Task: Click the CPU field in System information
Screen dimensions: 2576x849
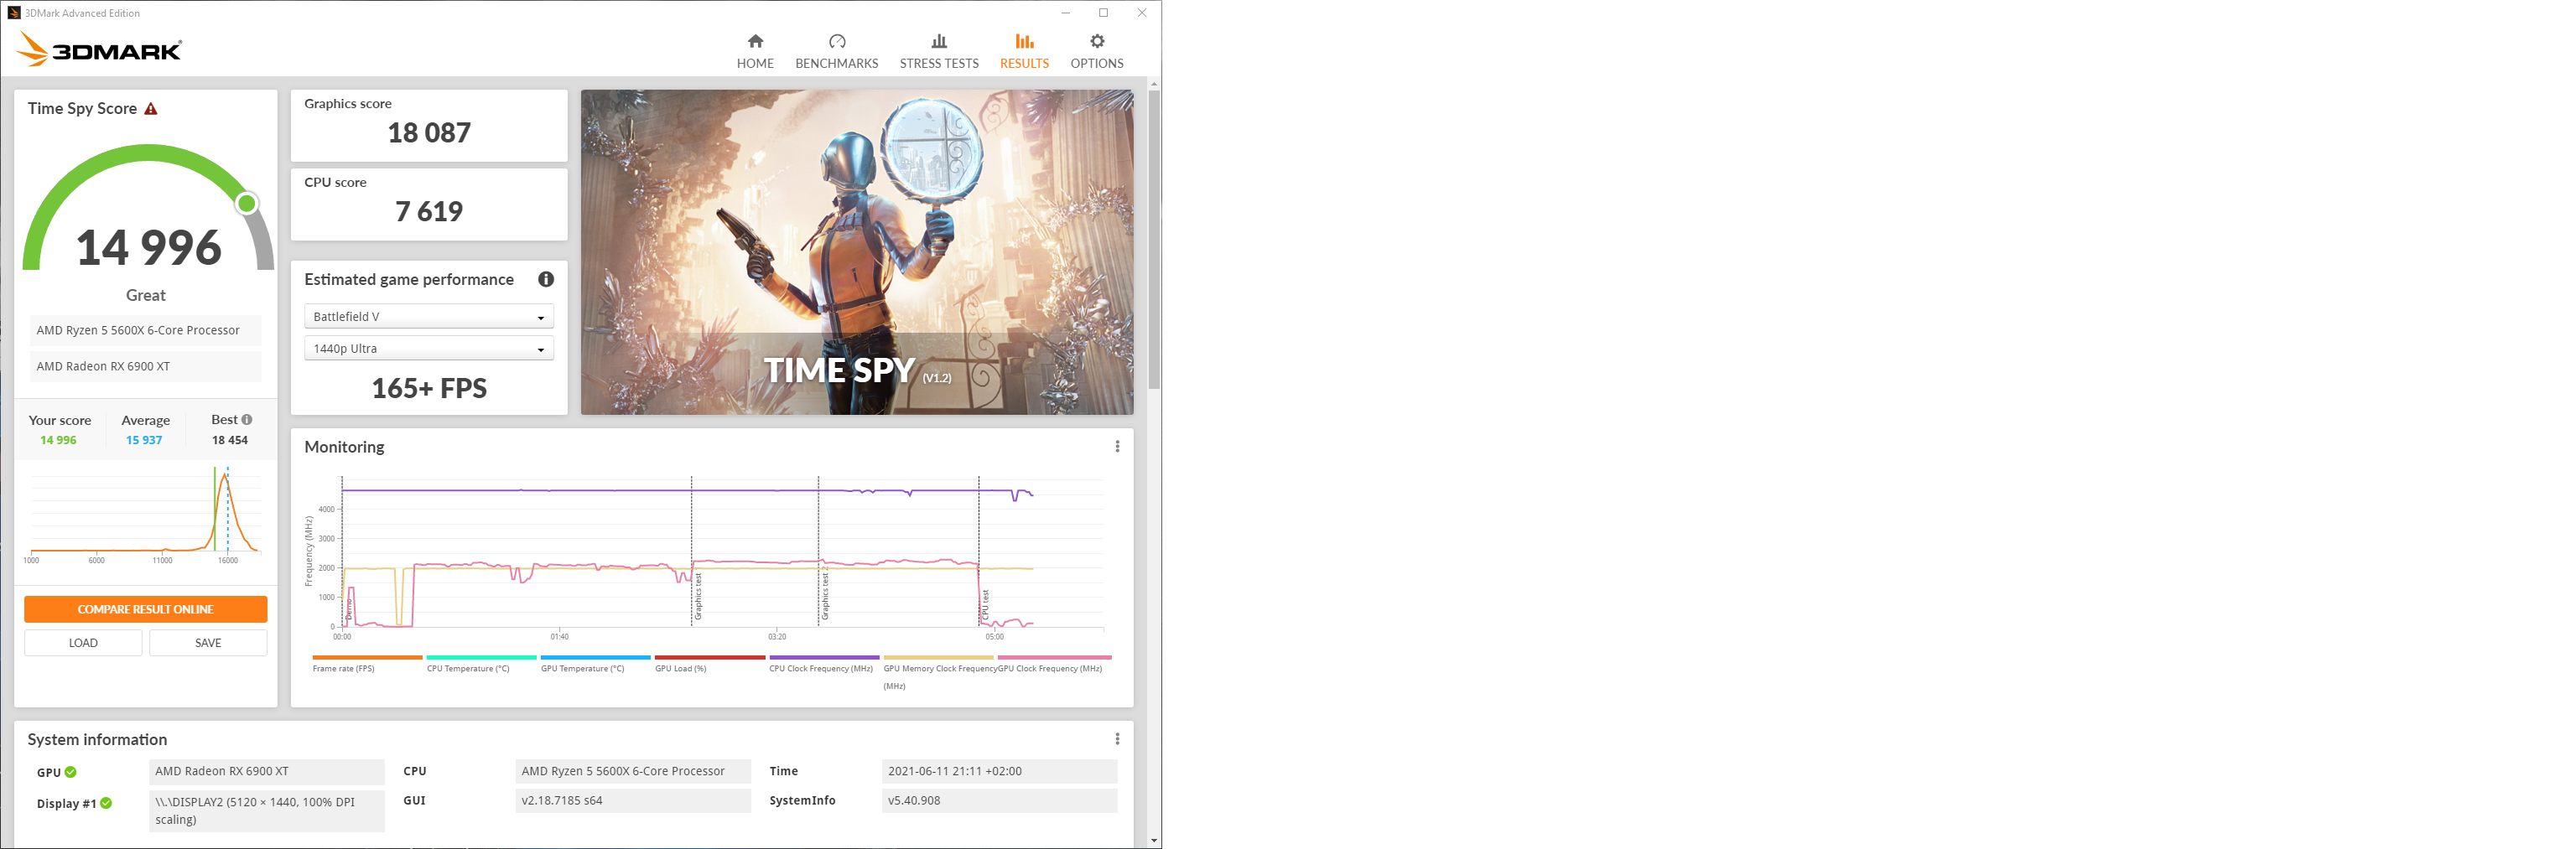Action: pyautogui.click(x=633, y=772)
